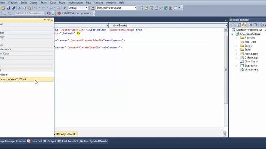Click the Cut scissors icon
Viewport: 266px width, 149px height.
20,8
